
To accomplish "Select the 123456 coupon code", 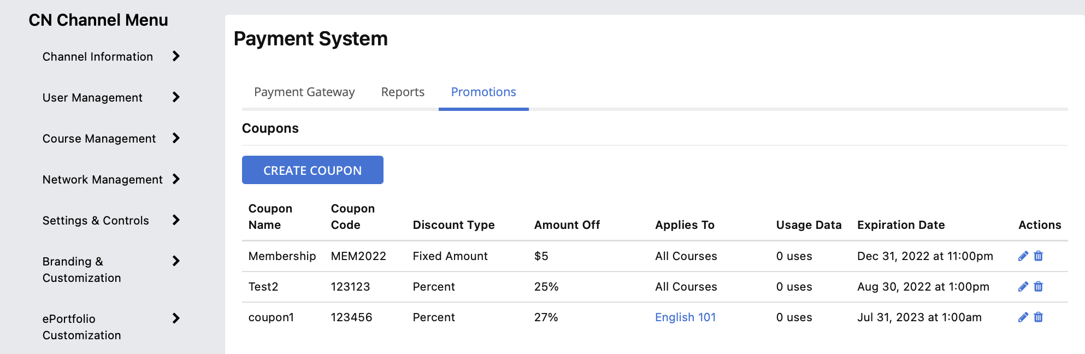I will point(351,317).
